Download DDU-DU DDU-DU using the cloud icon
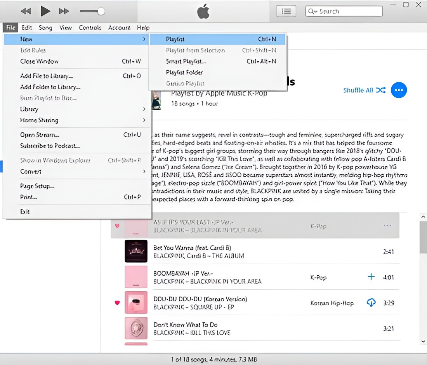The height and width of the screenshot is (365, 427). pos(371,302)
